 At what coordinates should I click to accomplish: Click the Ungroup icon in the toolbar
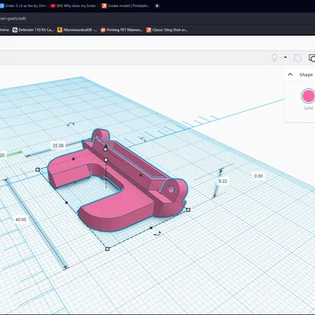pyautogui.click(x=312, y=58)
